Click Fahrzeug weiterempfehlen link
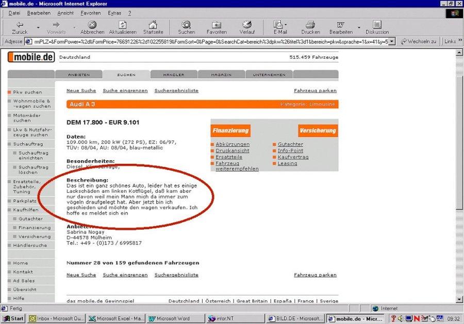This screenshot has width=464, height=324. click(237, 166)
